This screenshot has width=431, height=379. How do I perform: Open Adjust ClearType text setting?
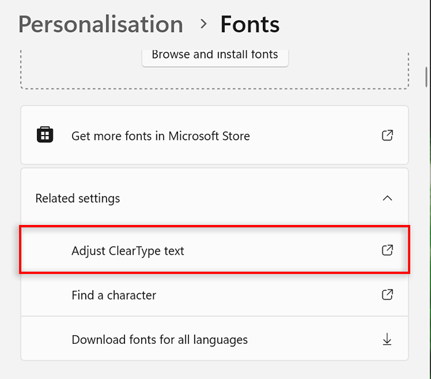click(214, 250)
